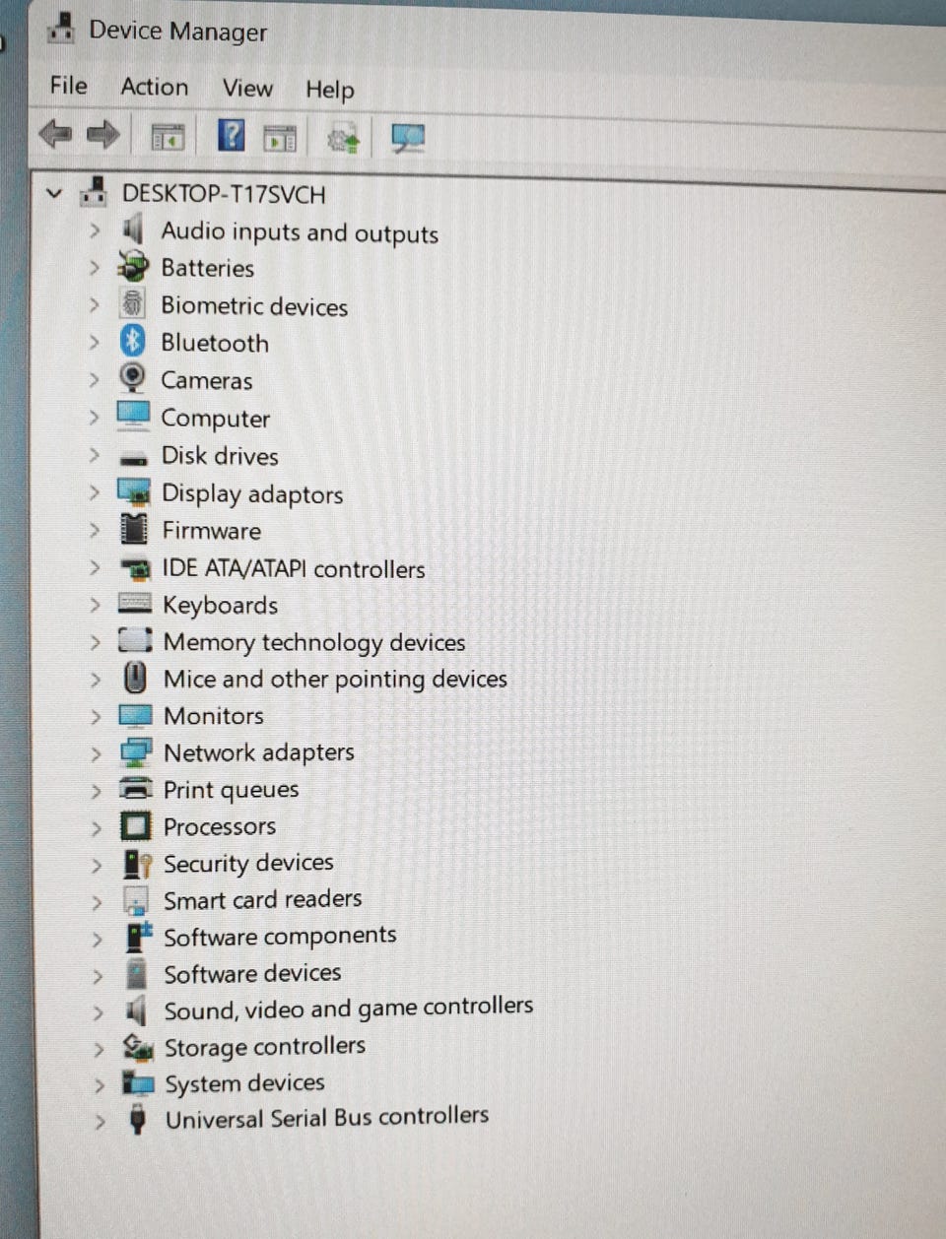The width and height of the screenshot is (946, 1239).
Task: Click the Processors icon
Action: coord(136,825)
